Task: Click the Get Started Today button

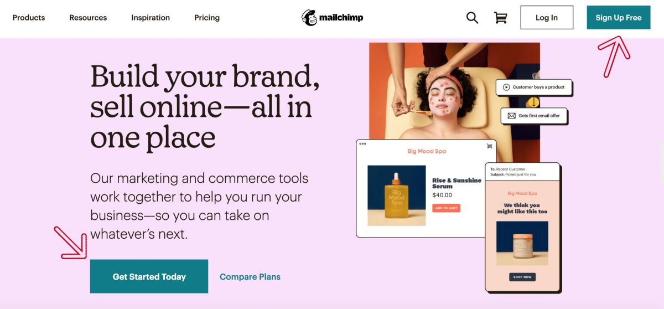Action: point(149,276)
